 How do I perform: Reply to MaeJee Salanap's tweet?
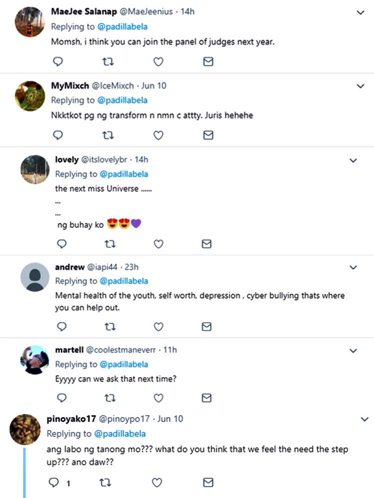coord(58,61)
